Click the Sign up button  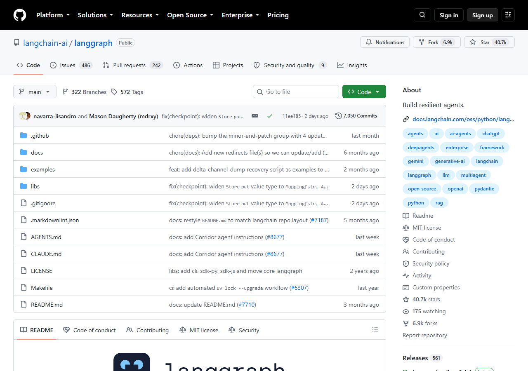click(x=483, y=15)
